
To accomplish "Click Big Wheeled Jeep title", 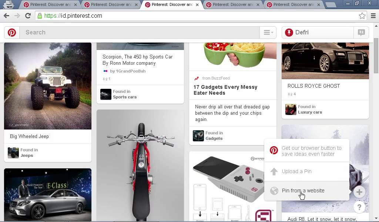I will tap(29, 137).
